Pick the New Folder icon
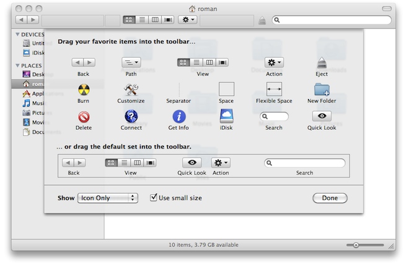 322,90
